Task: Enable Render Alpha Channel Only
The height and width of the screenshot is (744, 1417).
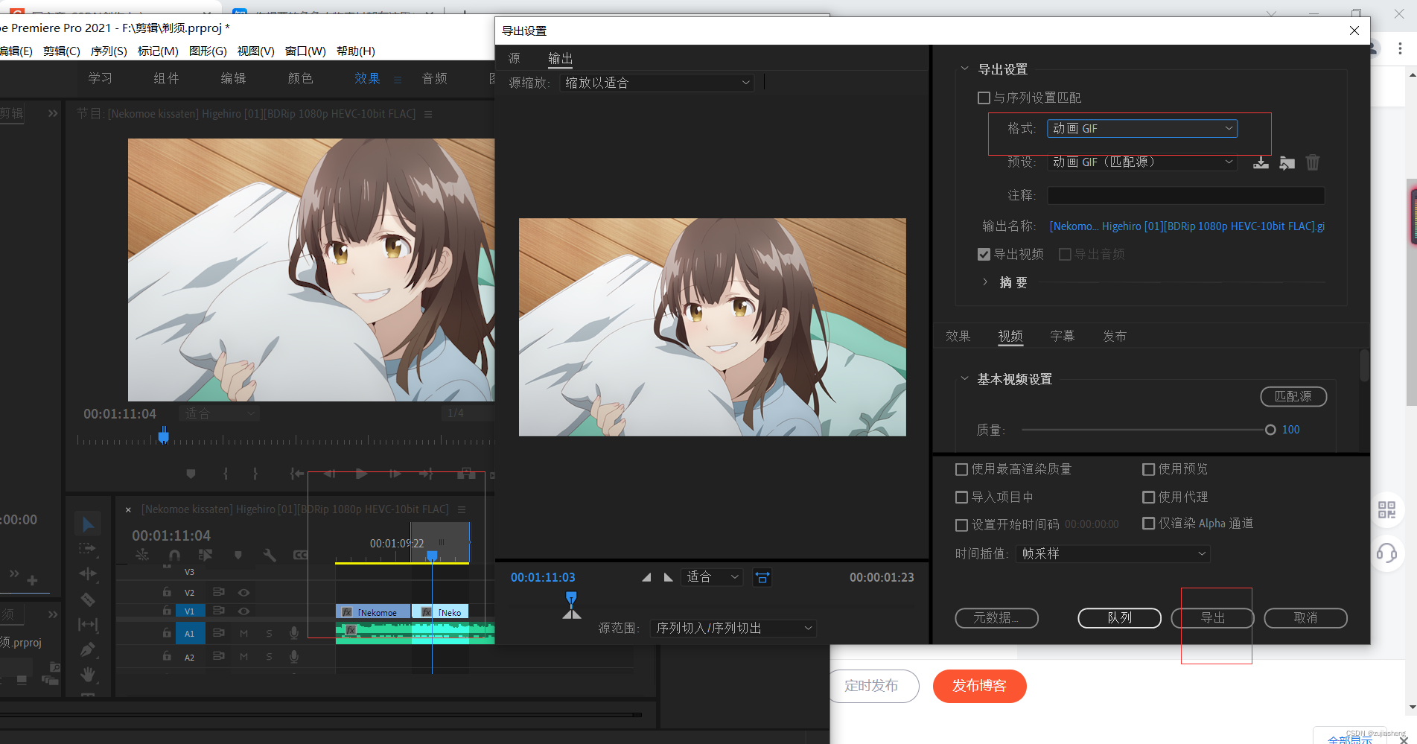Action: pos(1148,524)
